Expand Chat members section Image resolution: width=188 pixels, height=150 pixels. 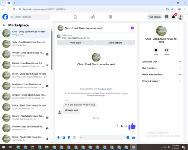pyautogui.click(x=161, y=68)
